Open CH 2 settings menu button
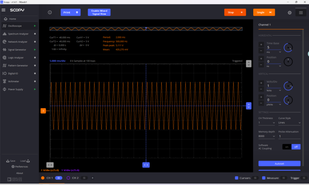 click(84, 178)
